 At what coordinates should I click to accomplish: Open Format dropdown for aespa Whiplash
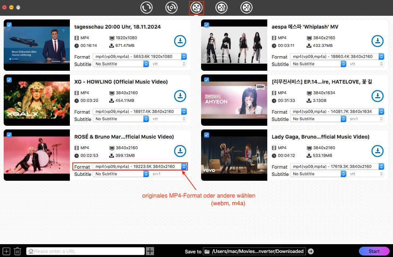[337, 56]
